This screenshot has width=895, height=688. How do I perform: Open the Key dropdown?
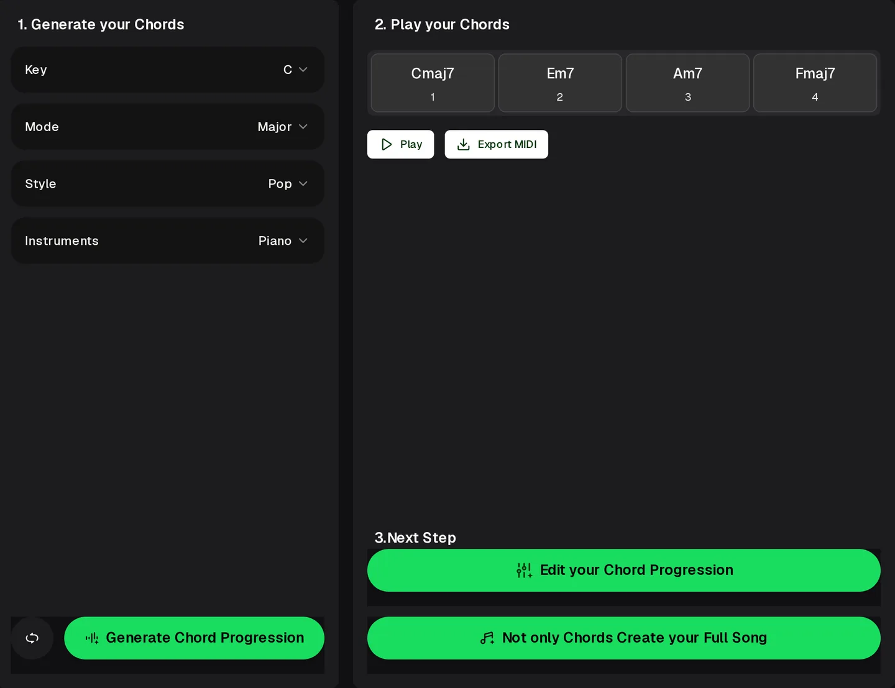168,70
